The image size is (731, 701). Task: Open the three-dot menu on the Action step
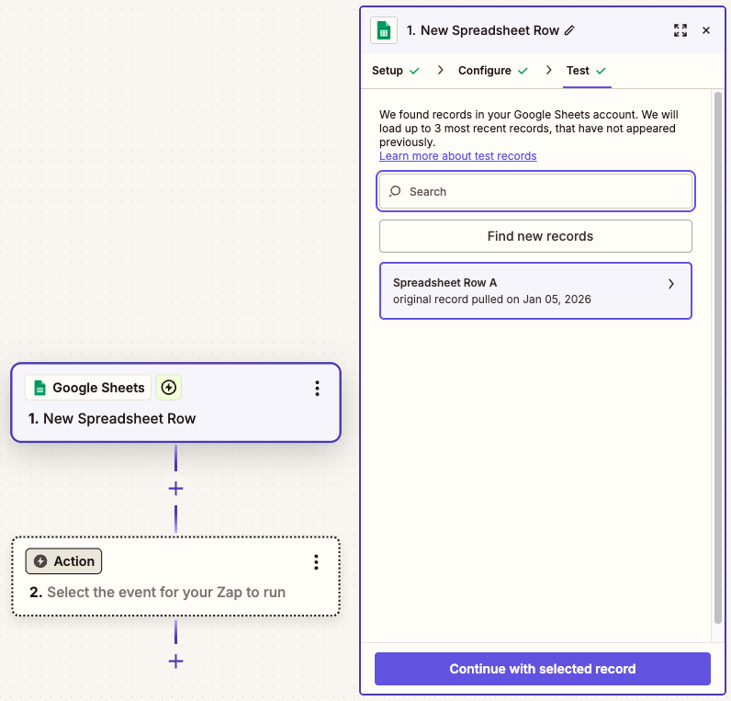point(316,562)
